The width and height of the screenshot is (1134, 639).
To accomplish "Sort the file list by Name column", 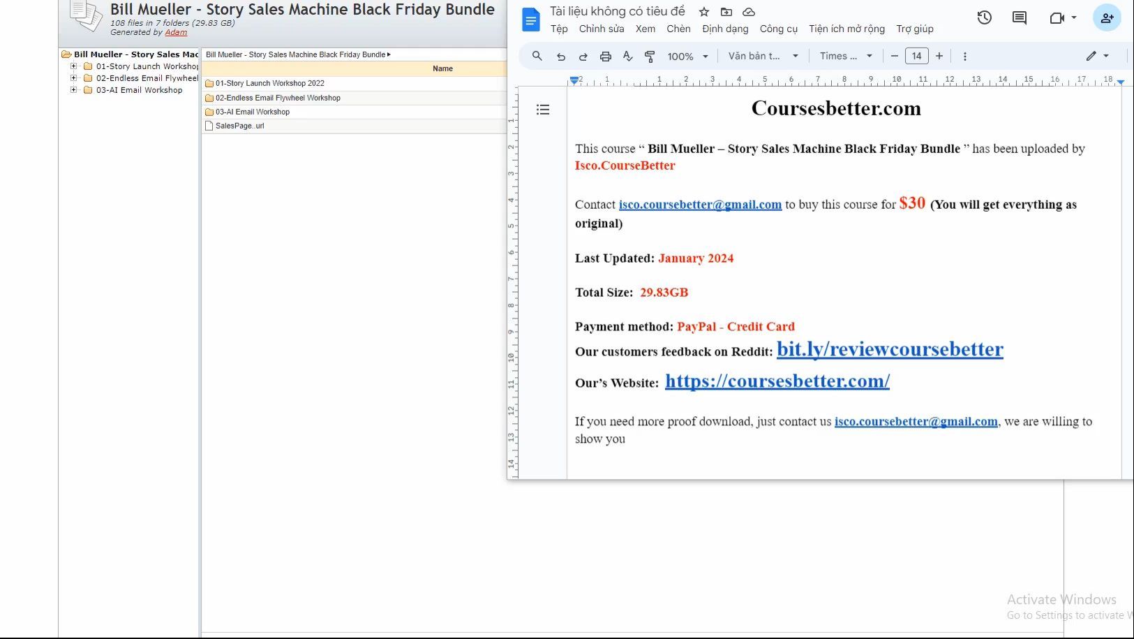I will pyautogui.click(x=442, y=68).
